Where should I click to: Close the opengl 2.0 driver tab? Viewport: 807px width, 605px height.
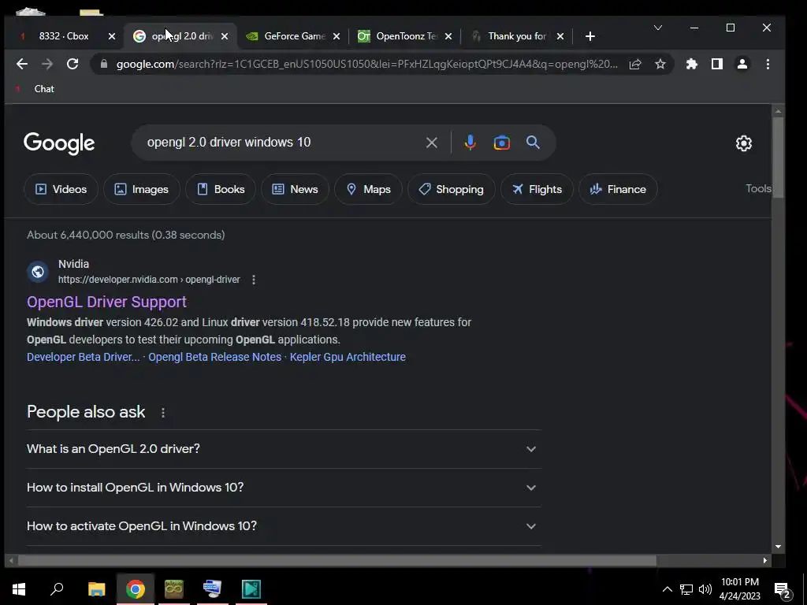click(225, 36)
